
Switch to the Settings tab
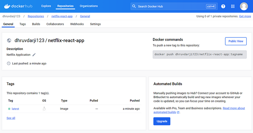[x=95, y=24]
